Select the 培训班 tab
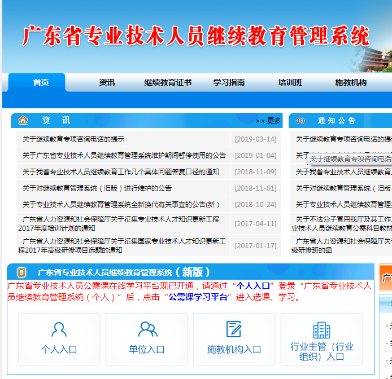This screenshot has height=379, width=392. coord(290,82)
